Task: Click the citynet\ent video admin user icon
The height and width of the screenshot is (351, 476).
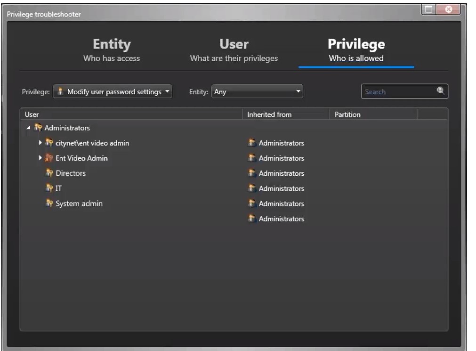Action: [49, 143]
